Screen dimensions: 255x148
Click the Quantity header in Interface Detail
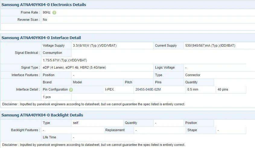(x=199, y=82)
